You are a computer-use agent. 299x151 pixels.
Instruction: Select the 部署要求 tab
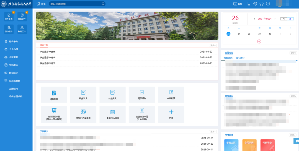pyautogui.click(x=228, y=58)
